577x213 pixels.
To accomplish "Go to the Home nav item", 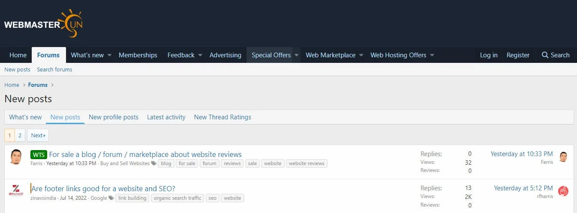I will 18,55.
